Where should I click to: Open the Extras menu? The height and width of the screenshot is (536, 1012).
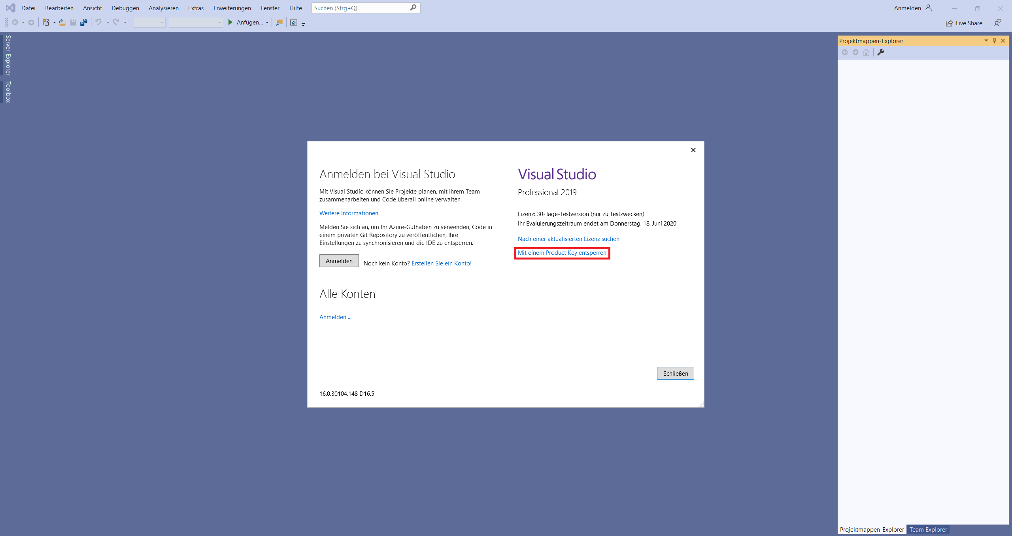click(196, 8)
